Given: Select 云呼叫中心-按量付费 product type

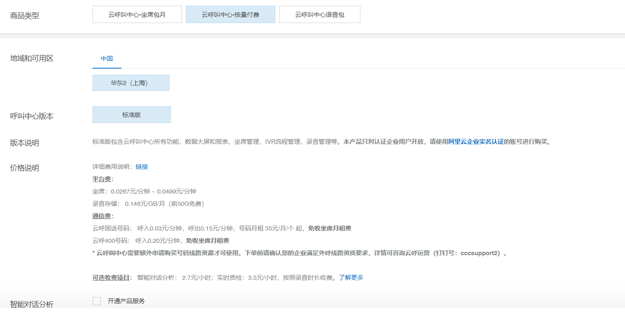Looking at the screenshot, I should pos(230,14).
